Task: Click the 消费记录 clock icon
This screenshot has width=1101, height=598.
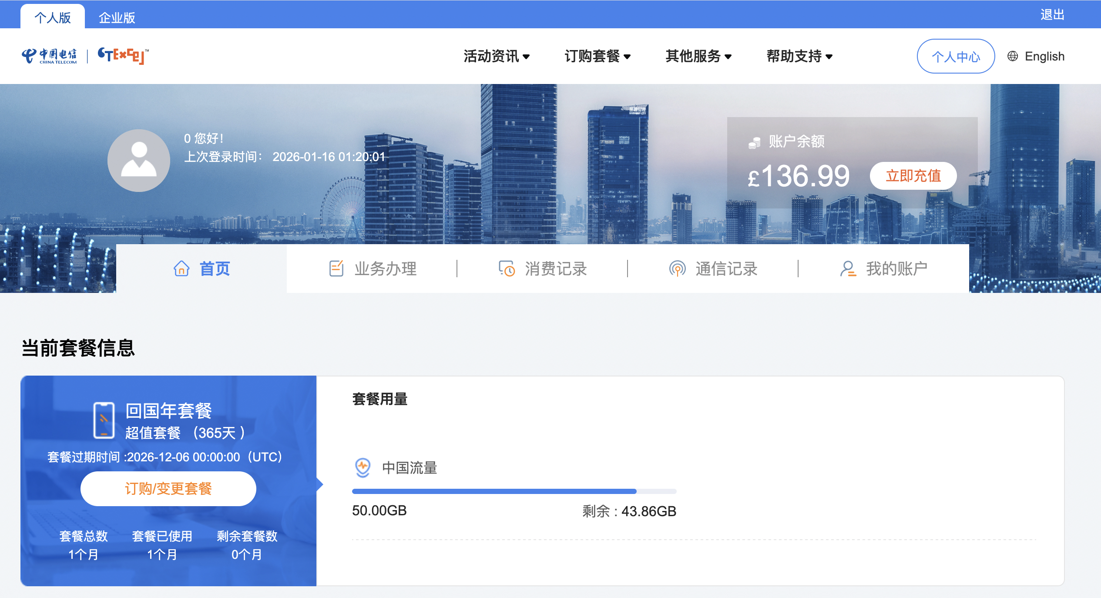Action: (507, 269)
